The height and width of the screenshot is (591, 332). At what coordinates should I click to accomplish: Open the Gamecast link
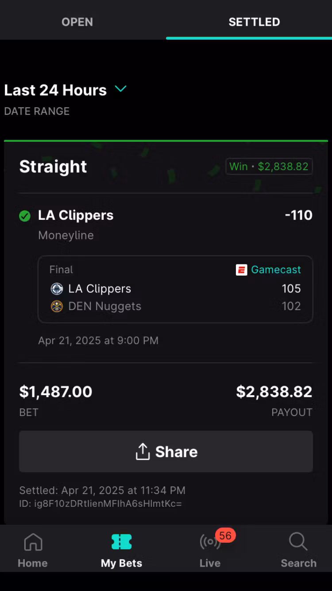pos(276,270)
